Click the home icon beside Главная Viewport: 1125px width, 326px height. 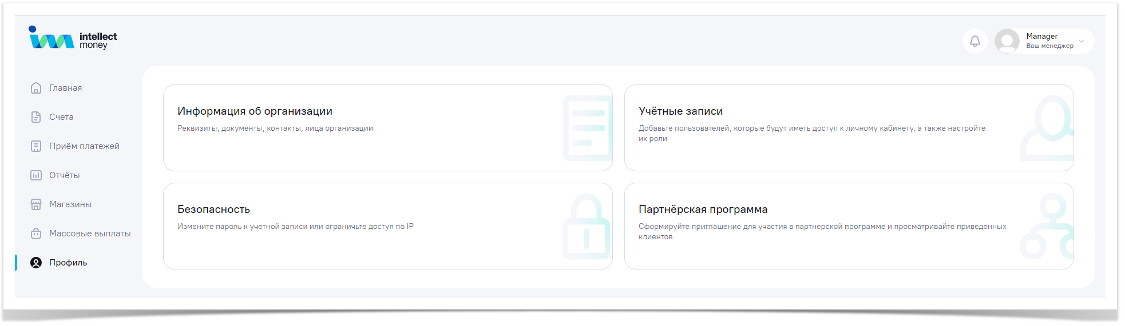36,88
